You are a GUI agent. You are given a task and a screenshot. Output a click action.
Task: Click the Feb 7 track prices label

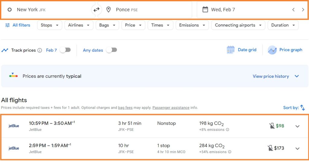coord(51,50)
